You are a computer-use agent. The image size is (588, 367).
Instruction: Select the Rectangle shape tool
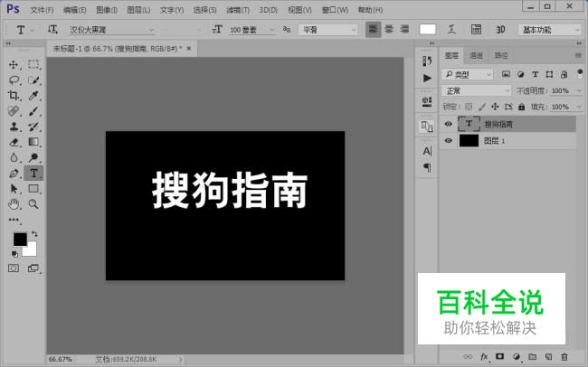tap(33, 189)
